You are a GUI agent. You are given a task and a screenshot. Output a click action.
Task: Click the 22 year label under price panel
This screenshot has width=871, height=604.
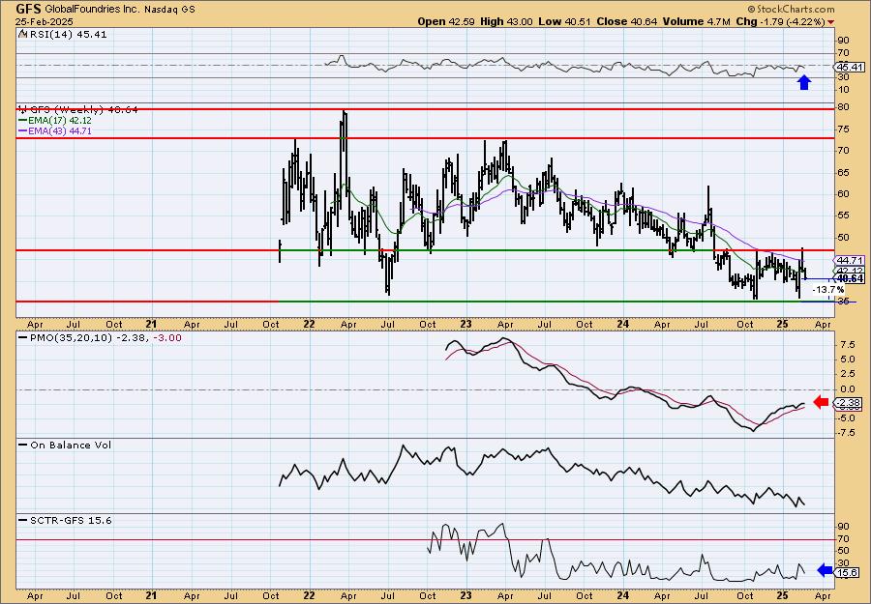pos(310,324)
